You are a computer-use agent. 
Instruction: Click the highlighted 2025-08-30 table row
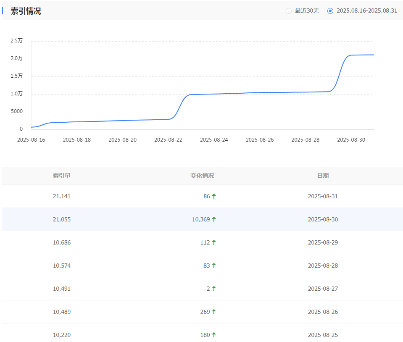pos(202,219)
